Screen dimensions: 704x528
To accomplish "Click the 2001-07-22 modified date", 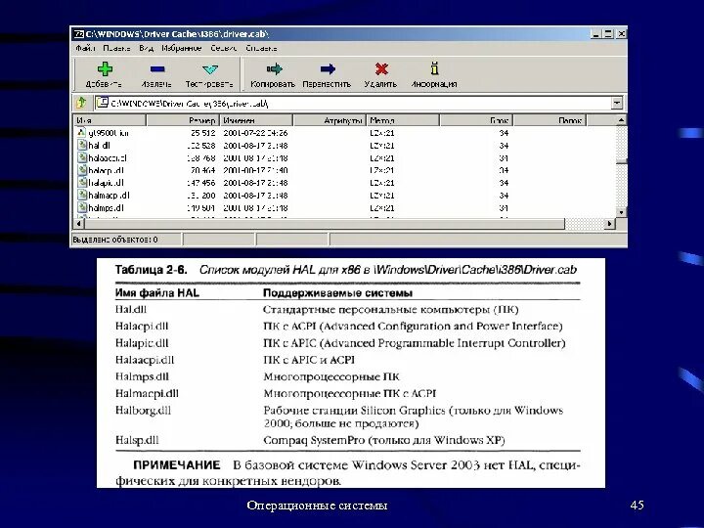I will coord(255,133).
